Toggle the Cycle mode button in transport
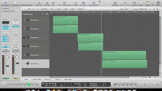This screenshot has width=162, height=91. [119, 84]
